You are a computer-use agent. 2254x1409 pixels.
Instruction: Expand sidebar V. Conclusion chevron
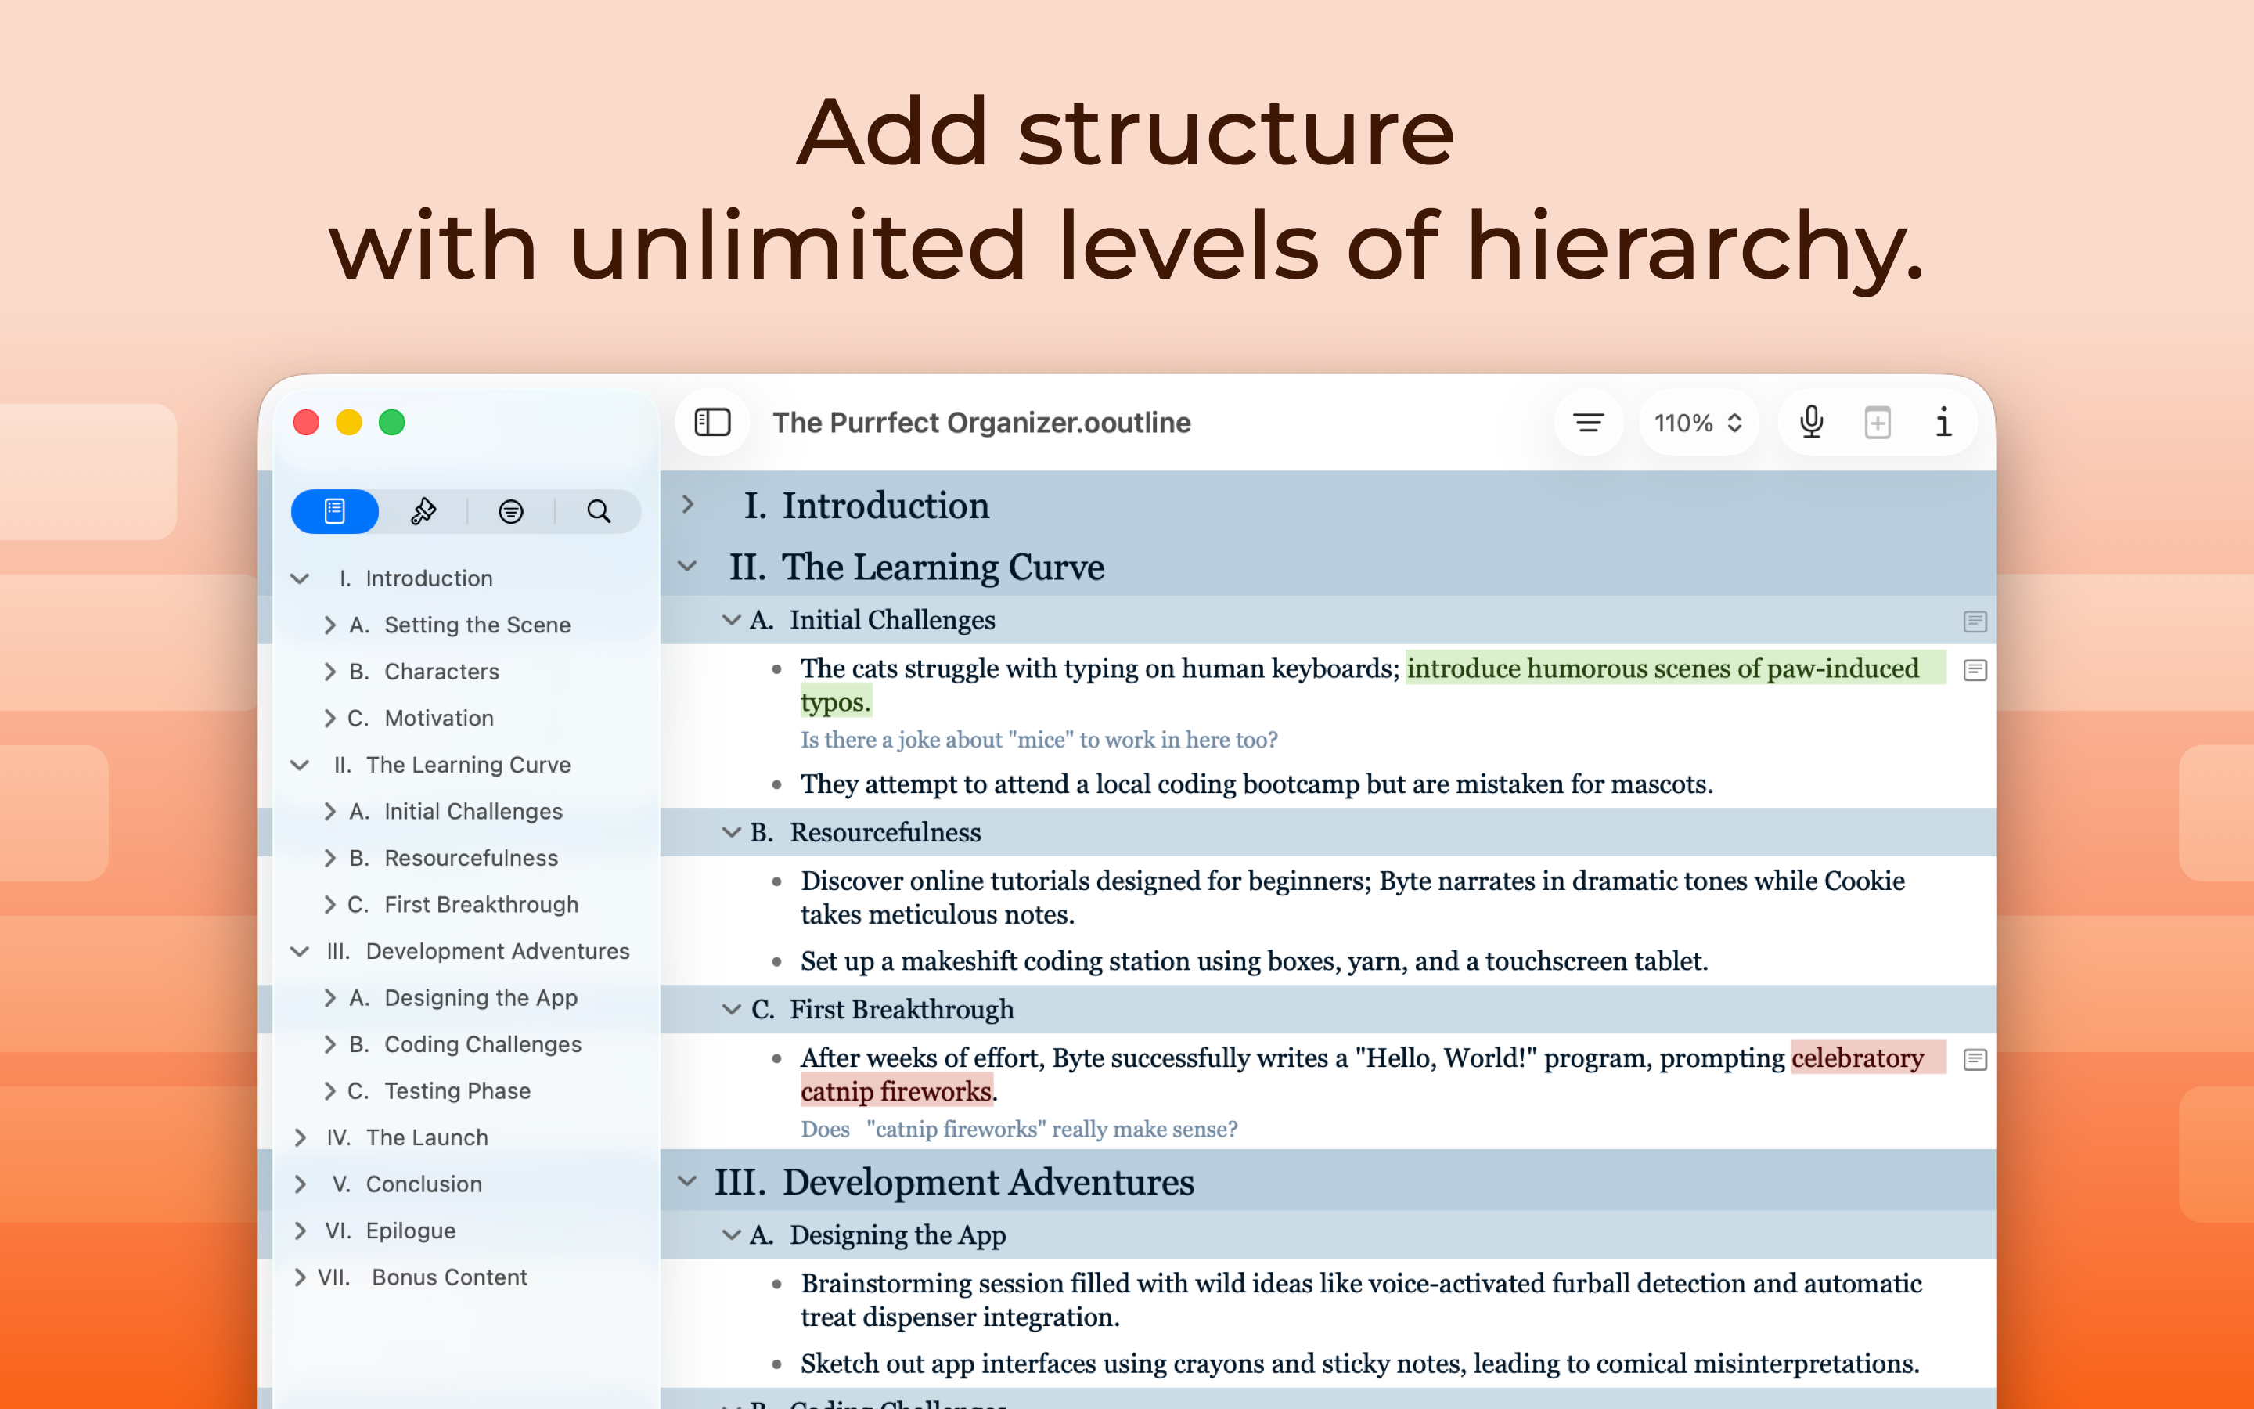click(300, 1184)
